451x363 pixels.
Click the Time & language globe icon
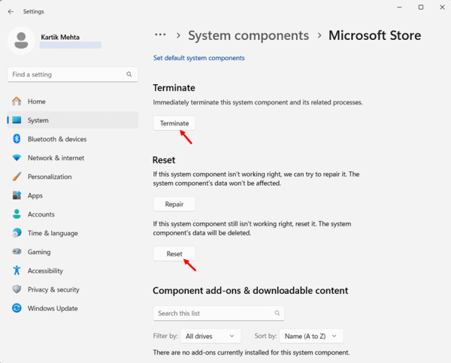pos(17,233)
